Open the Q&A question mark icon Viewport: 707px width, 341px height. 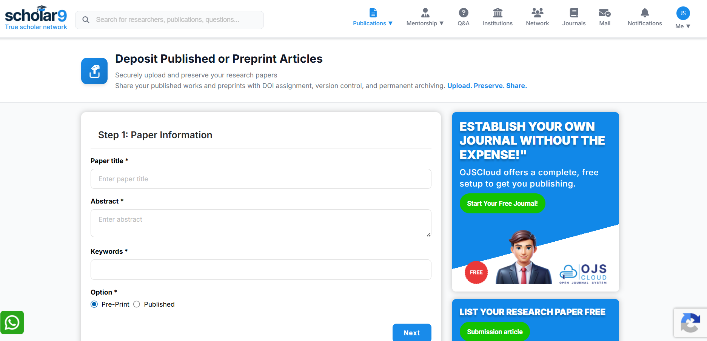tap(463, 13)
